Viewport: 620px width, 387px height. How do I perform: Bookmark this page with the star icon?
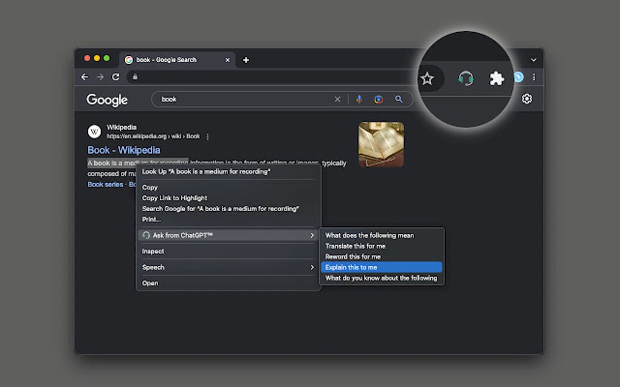pos(427,78)
